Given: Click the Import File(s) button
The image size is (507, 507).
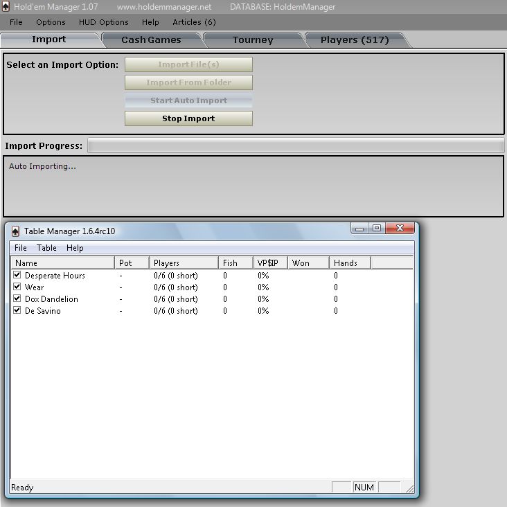Looking at the screenshot, I should (x=188, y=64).
